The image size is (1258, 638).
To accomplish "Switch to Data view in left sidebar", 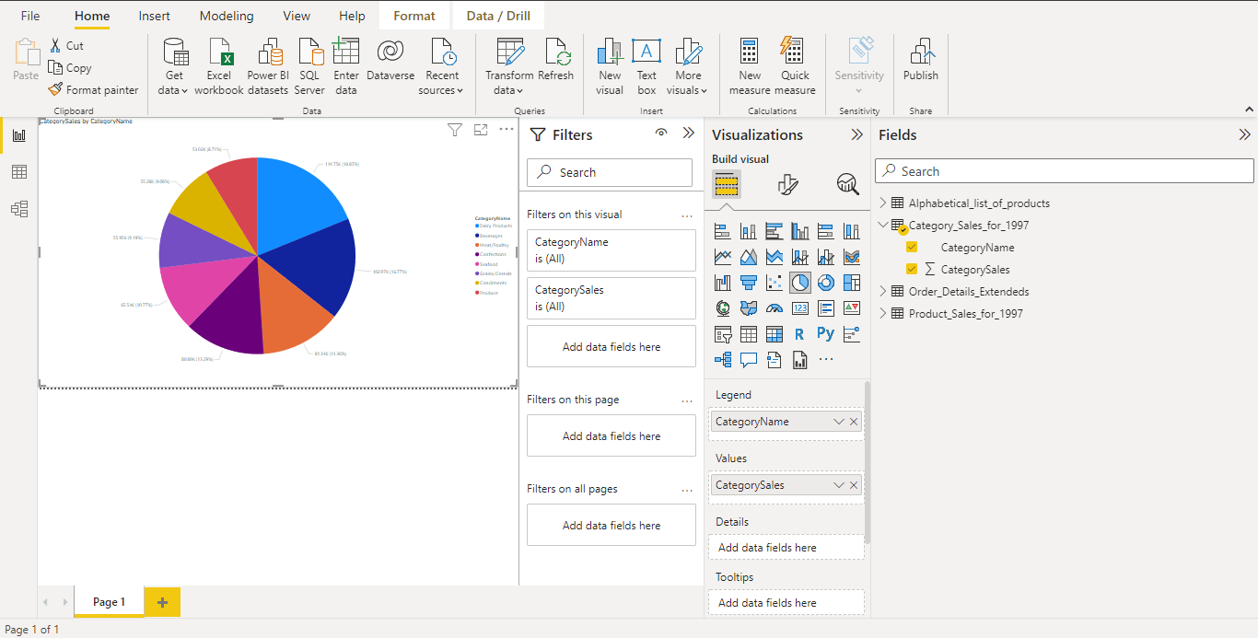I will [x=18, y=172].
